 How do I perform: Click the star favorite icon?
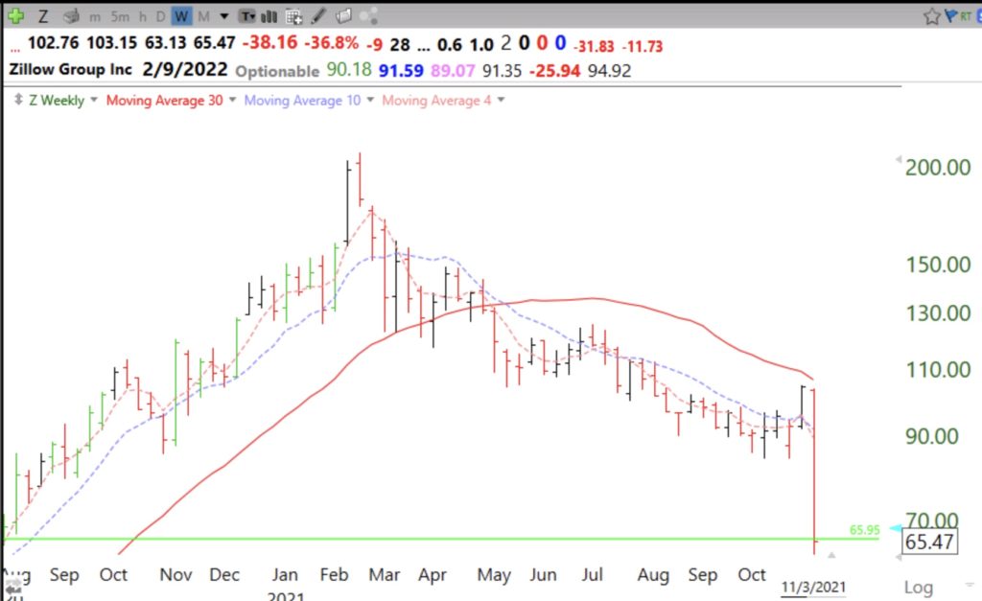pos(931,16)
